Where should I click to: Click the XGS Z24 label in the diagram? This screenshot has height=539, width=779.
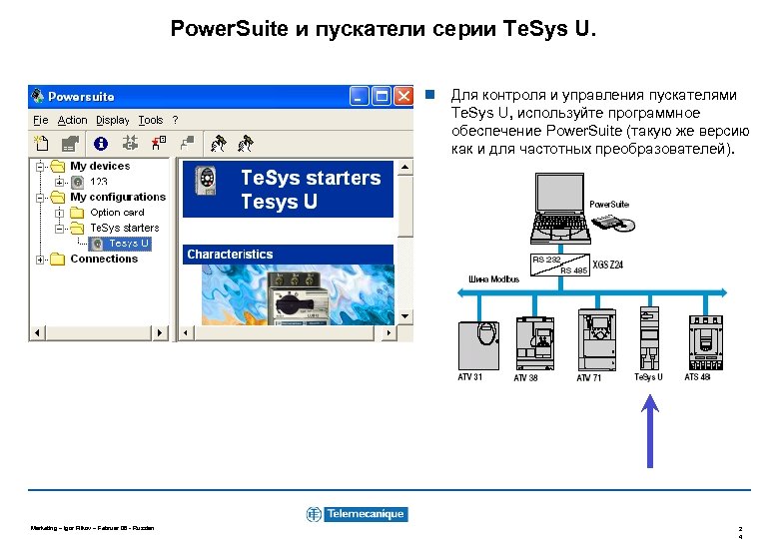click(607, 265)
